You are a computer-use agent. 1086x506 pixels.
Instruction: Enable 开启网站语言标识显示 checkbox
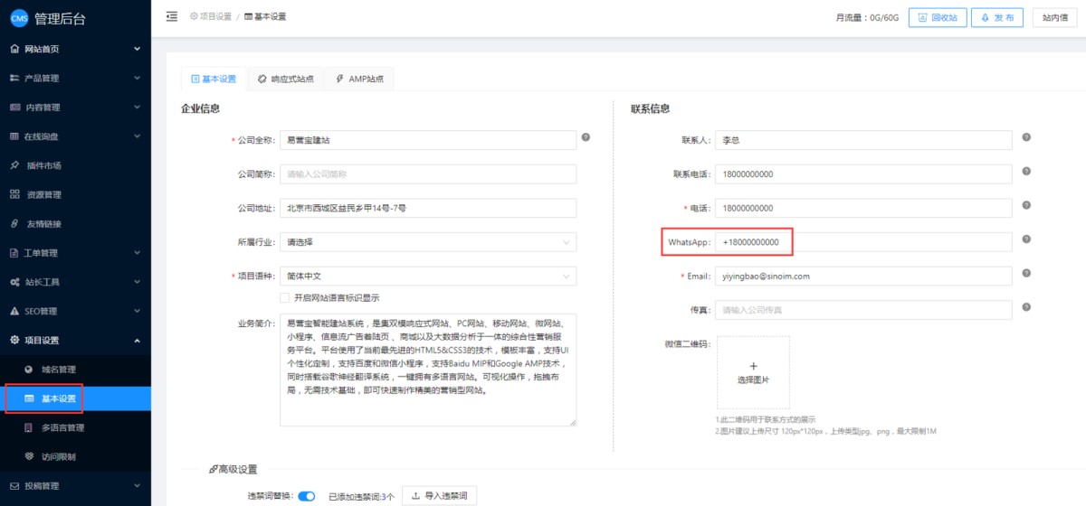pos(285,297)
